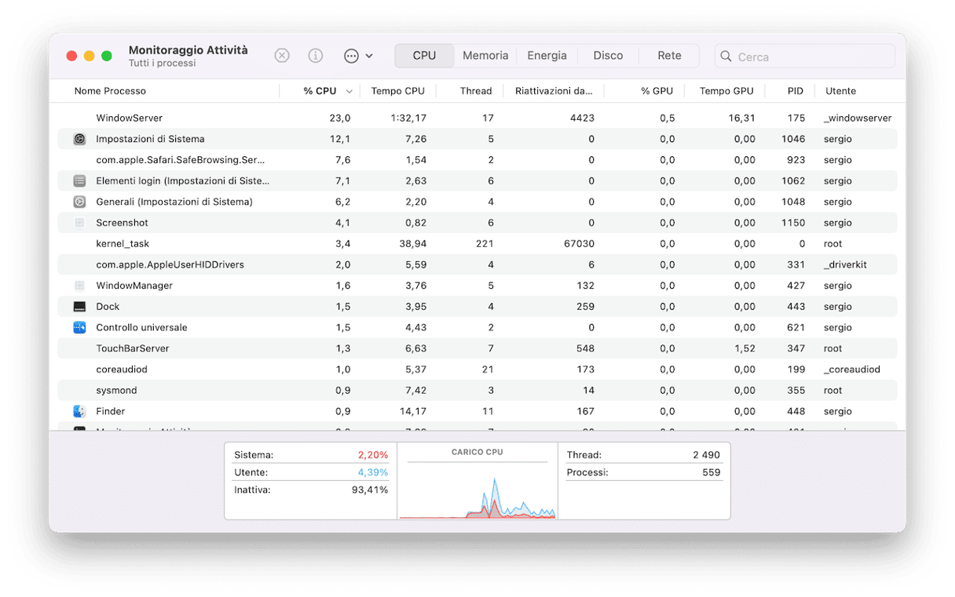This screenshot has height=597, width=955.
Task: Click the Dock process icon
Action: [x=79, y=307]
